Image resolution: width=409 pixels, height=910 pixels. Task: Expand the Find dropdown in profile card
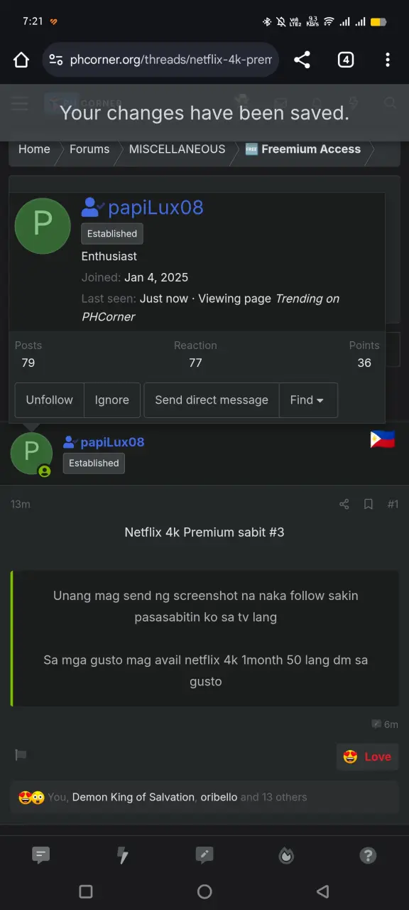pos(308,400)
